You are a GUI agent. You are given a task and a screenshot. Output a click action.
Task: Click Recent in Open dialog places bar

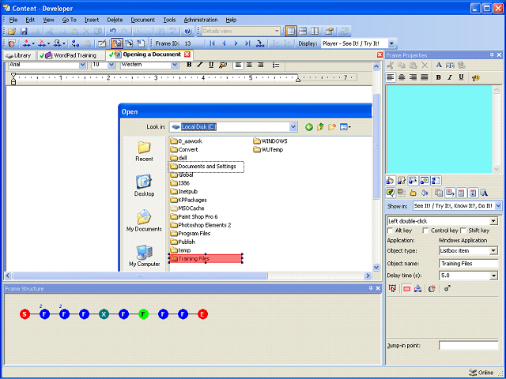[144, 152]
